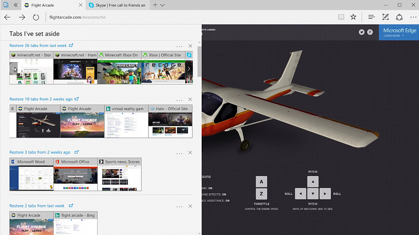
Task: Open the virtual reality games Bing thumbnail
Action: point(126,121)
